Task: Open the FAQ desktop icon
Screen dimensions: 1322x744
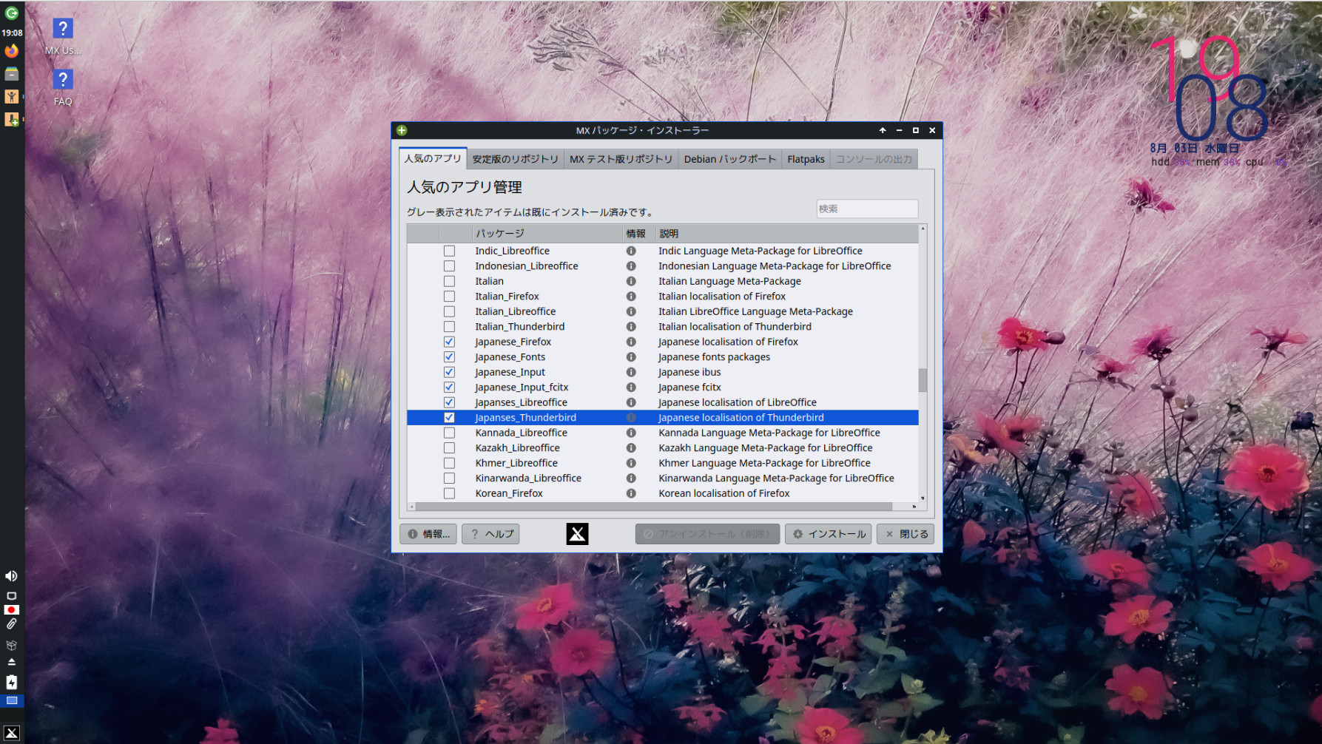Action: [63, 87]
